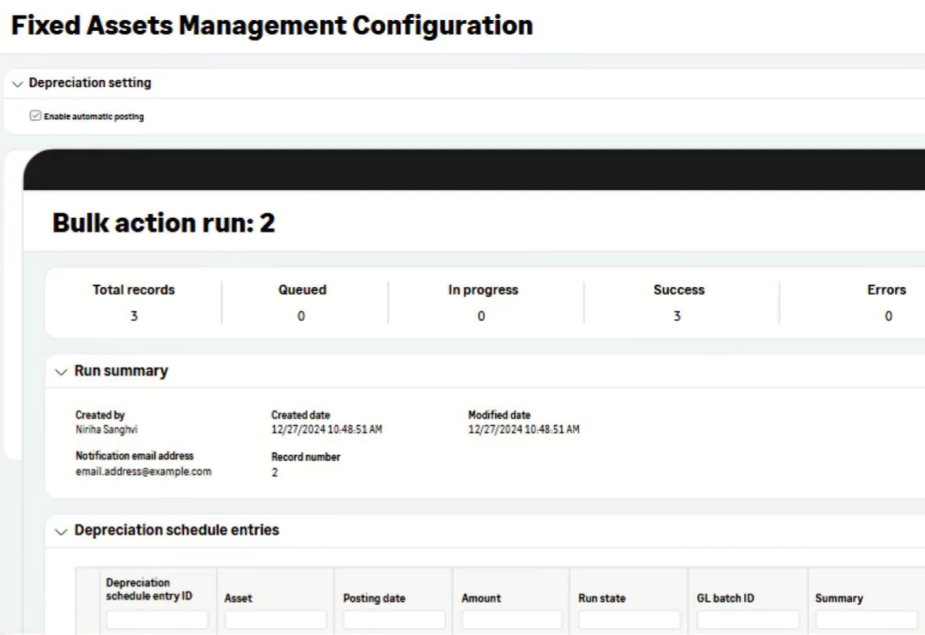This screenshot has width=925, height=635.
Task: Click the GL batch ID filter field
Action: [747, 620]
